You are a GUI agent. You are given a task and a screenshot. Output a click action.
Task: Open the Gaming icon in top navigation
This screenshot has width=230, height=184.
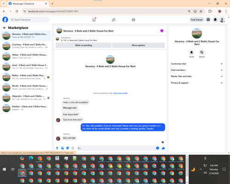point(133,20)
